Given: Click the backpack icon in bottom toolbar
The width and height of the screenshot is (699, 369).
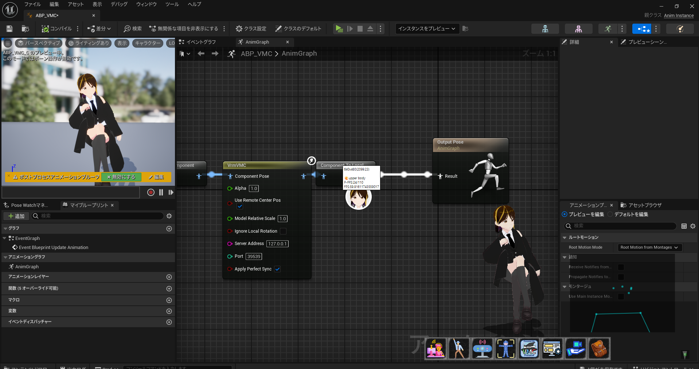Looking at the screenshot, I should [x=599, y=349].
